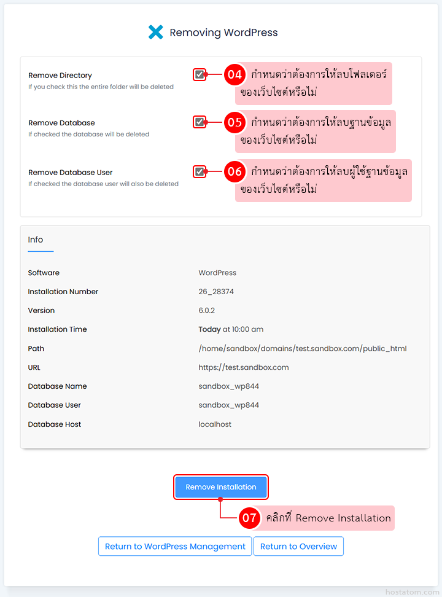Viewport: 442px width, 597px height.
Task: Select the Database Name value sandbox_wp844
Action: point(229,386)
